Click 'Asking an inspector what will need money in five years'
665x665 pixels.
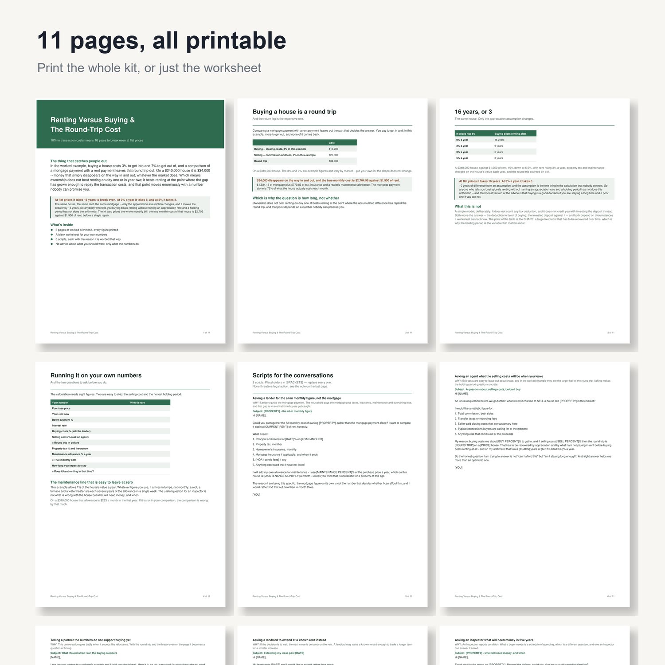pos(494,640)
